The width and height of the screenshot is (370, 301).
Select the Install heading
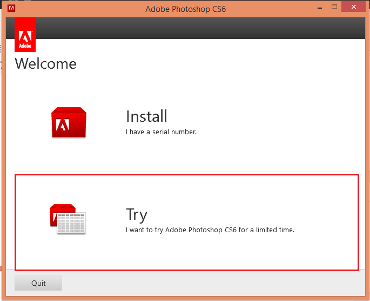(146, 116)
